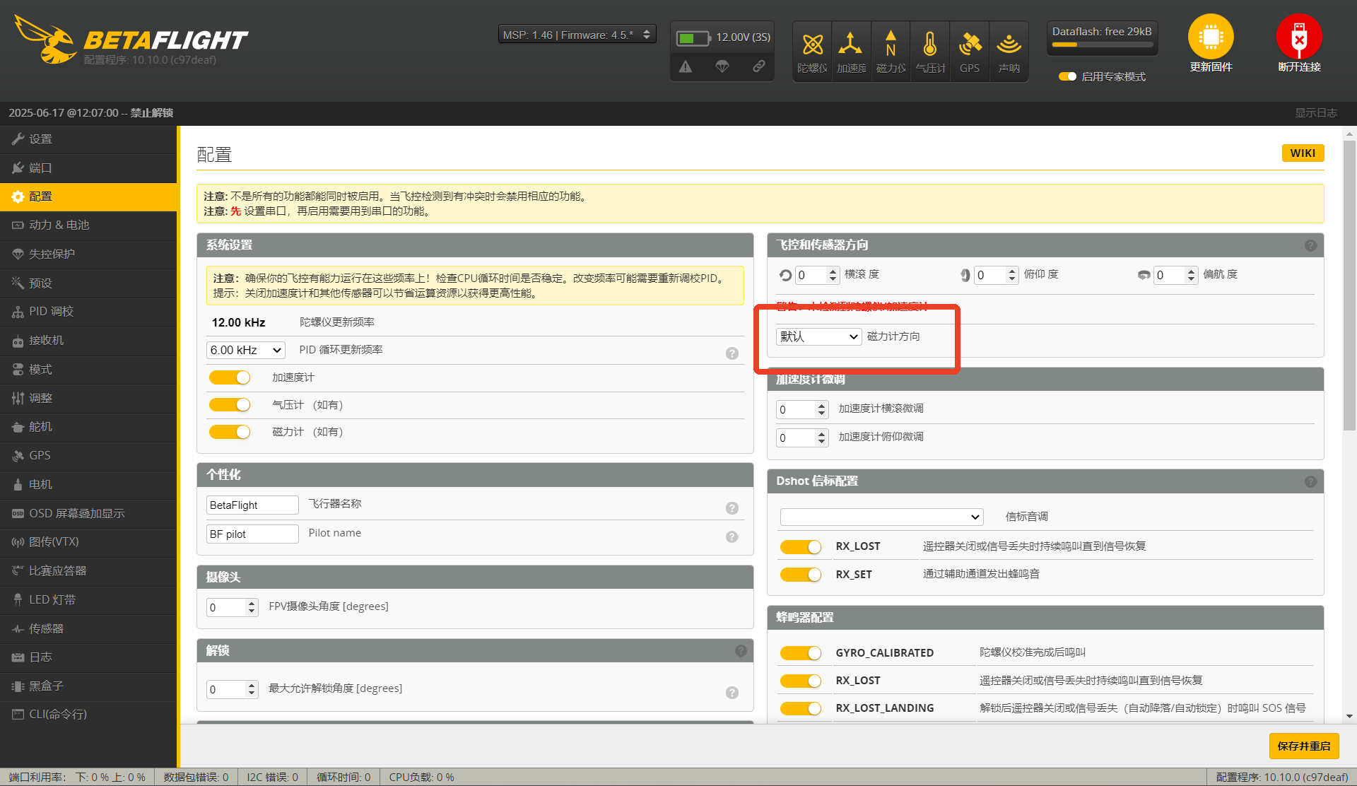Toggle beeper RX_LOST switch
Screen dimensions: 1357x786
click(x=801, y=681)
